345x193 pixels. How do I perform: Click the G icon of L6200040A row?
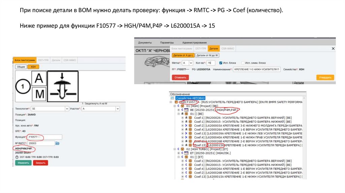point(190,137)
